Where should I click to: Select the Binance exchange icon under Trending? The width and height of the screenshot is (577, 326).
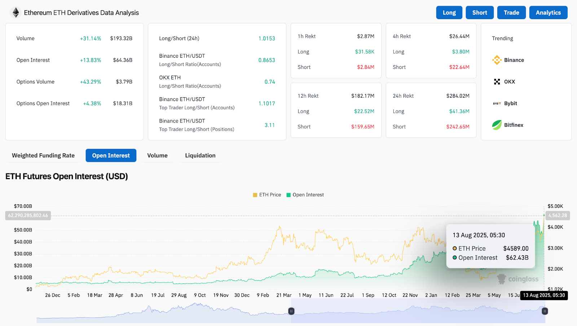pos(498,60)
